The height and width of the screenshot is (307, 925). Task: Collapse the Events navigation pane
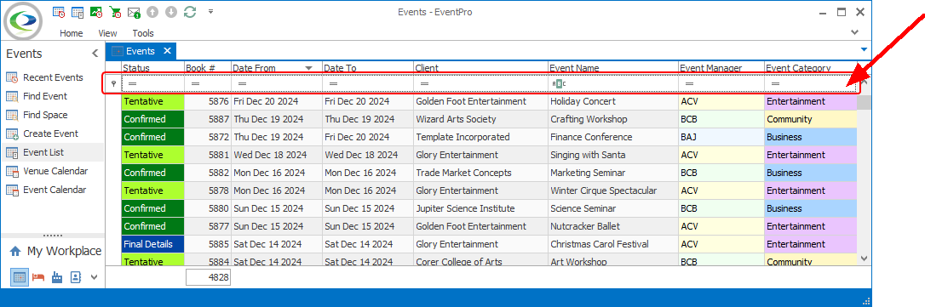(95, 54)
